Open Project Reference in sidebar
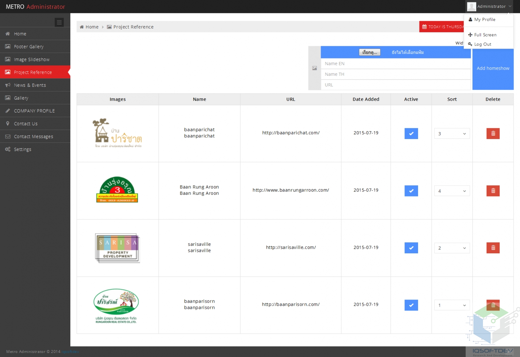This screenshot has height=357, width=520. 35,72
